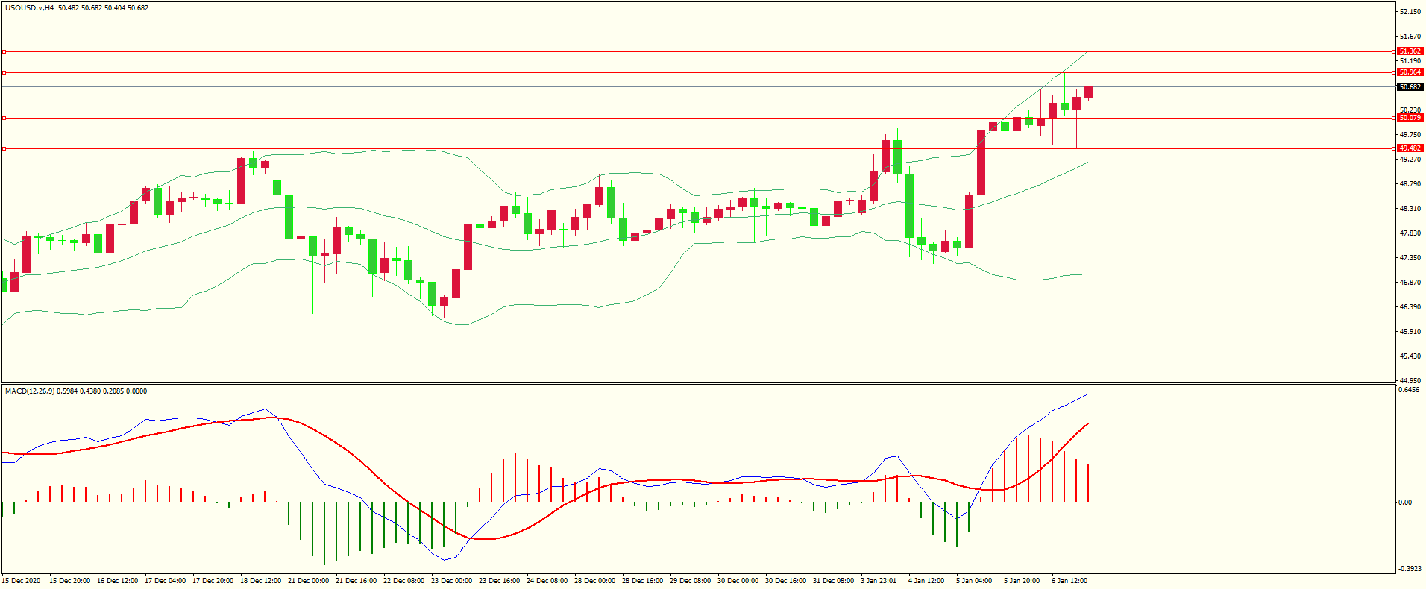This screenshot has width=1426, height=589.
Task: Select the 50.964 horizontal line price tag
Action: coord(1409,72)
